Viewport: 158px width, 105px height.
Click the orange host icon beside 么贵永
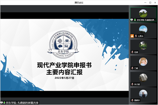[x=132, y=36]
